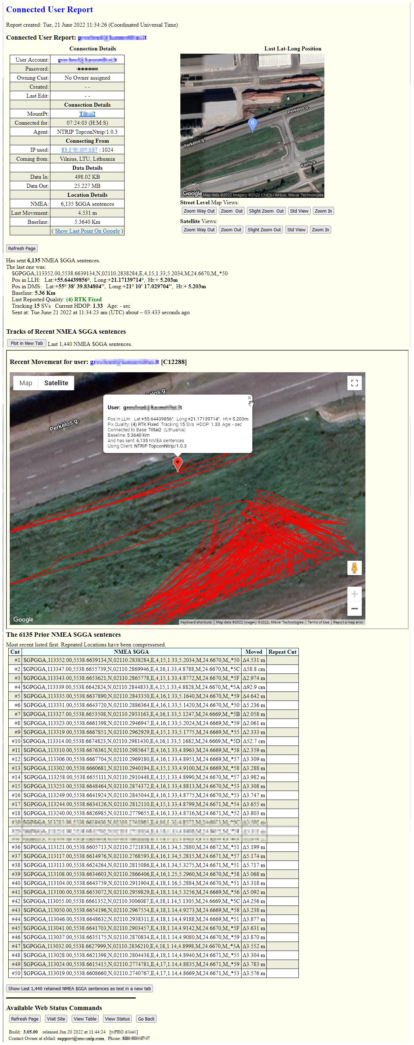Click Satellite Zoom Way Out button
This screenshot has height=1045, width=414.
pos(199,230)
